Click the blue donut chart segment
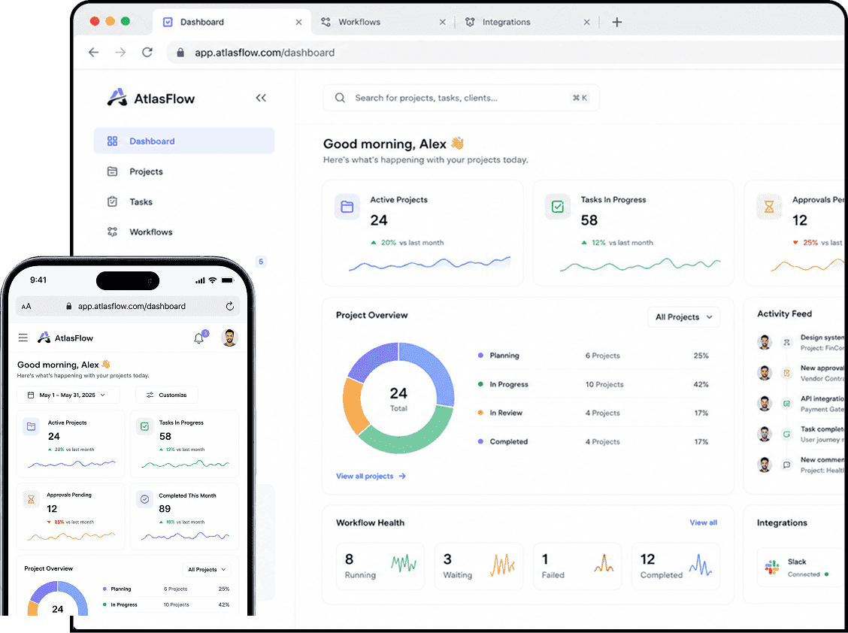Viewport: 848px width, 633px height. pos(433,369)
